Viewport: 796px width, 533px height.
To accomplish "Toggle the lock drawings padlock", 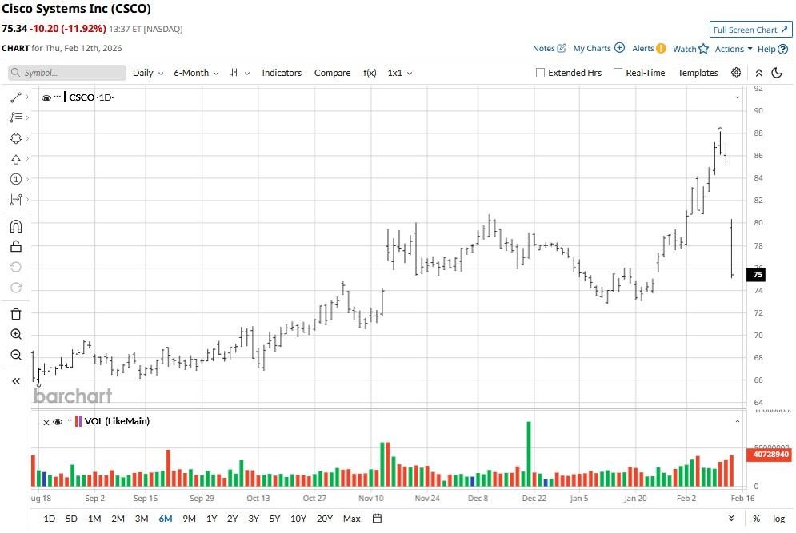I will coord(16,246).
